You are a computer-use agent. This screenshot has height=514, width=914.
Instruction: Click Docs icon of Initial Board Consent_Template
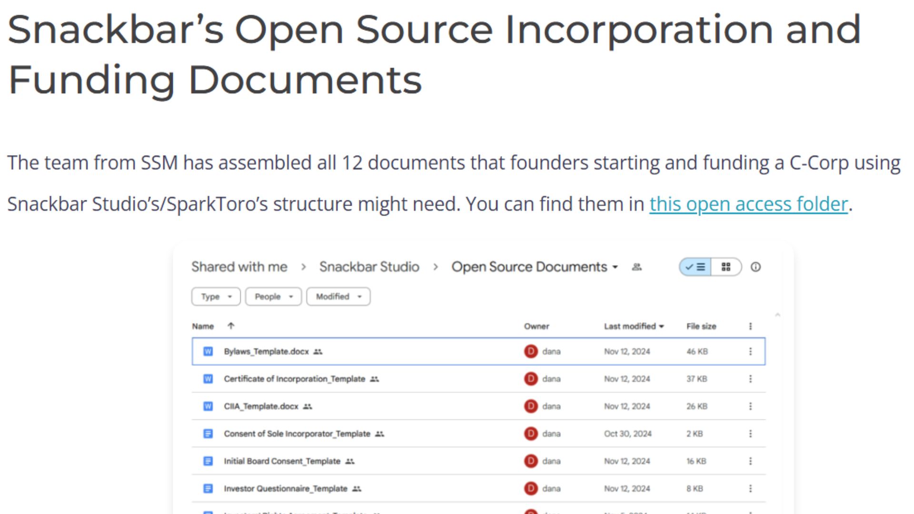208,461
